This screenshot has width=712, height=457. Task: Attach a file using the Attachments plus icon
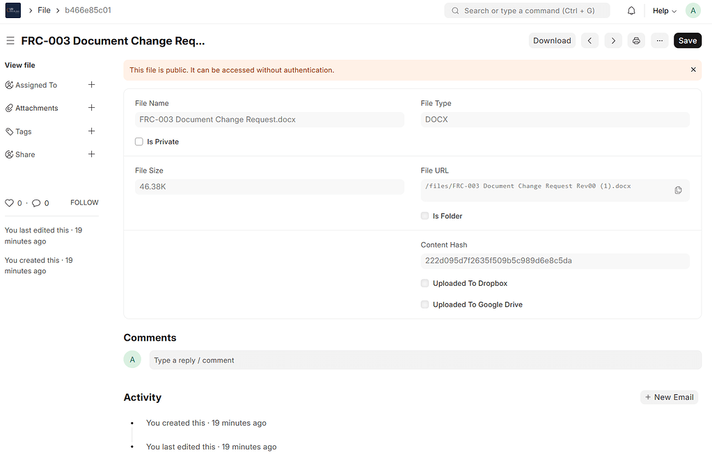91,108
